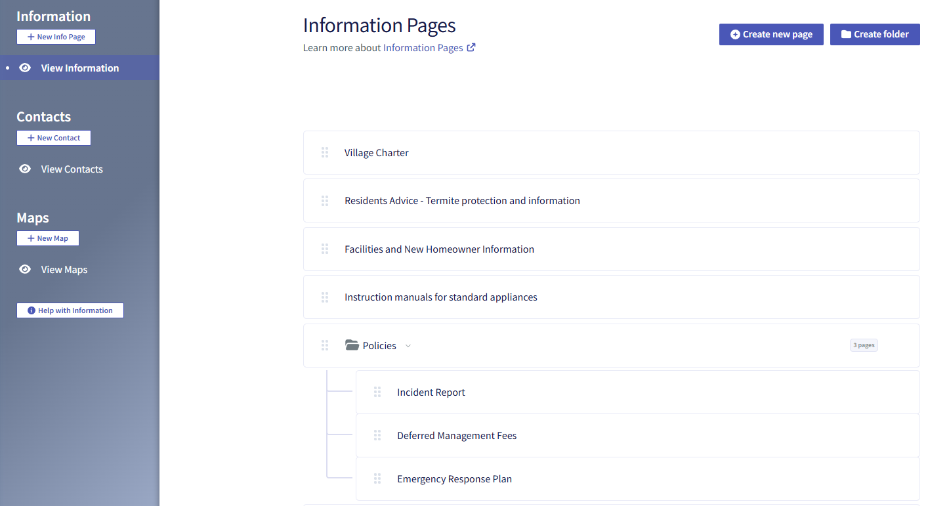The height and width of the screenshot is (506, 928).
Task: Click the eye icon next to View Information
Action: tap(24, 68)
